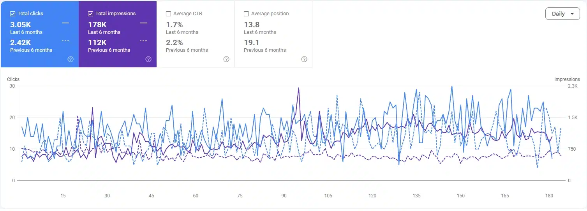Click dashed line legend icon in Total impressions
Screen dimensions: 587x211
143,41
